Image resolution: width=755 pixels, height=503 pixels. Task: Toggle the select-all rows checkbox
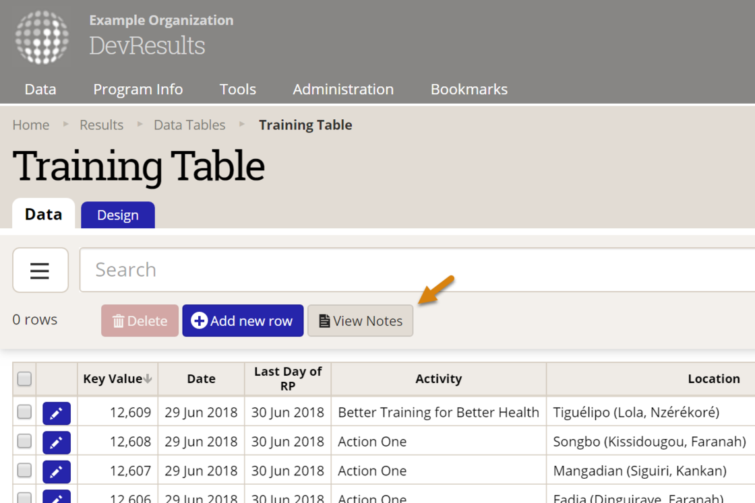tap(24, 379)
